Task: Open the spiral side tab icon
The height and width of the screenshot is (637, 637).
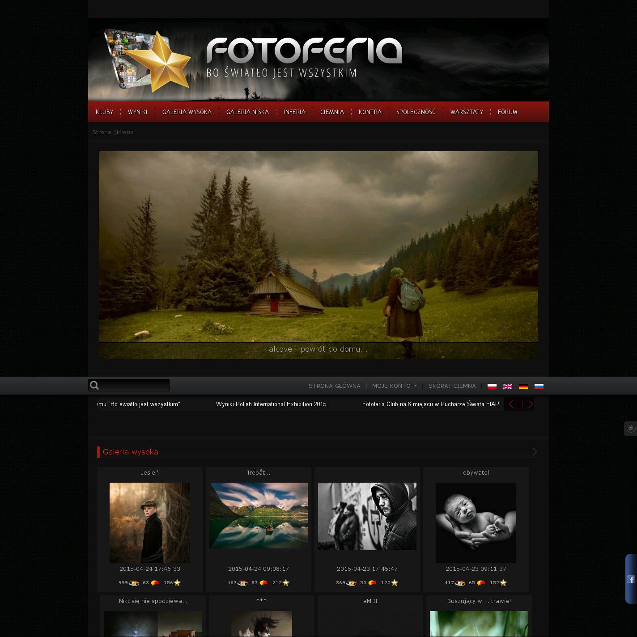Action: [x=631, y=429]
